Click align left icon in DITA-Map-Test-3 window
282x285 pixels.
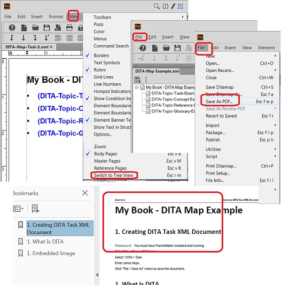pos(58,38)
